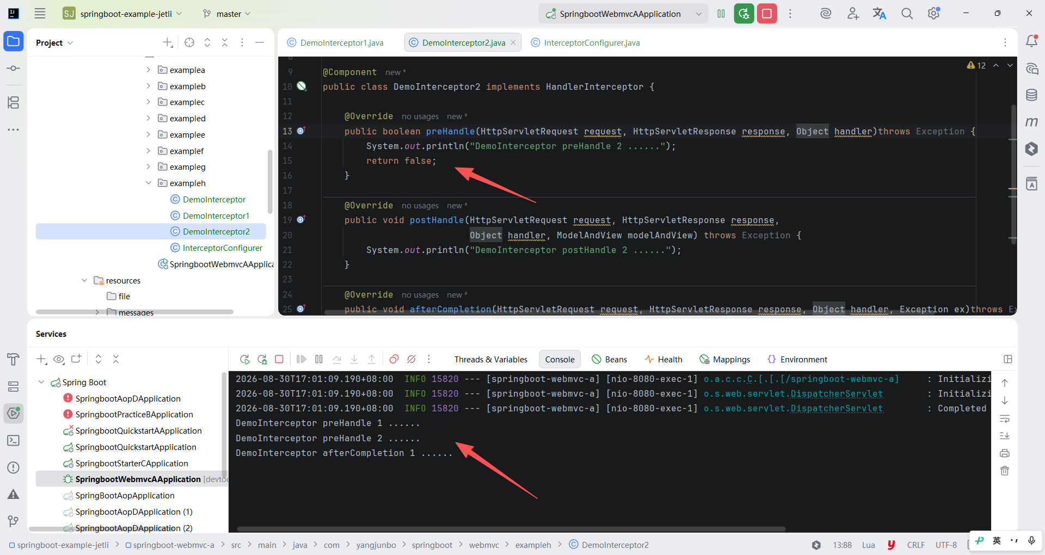1045x555 pixels.
Task: Open the run configuration dropdown
Action: pyautogui.click(x=699, y=14)
